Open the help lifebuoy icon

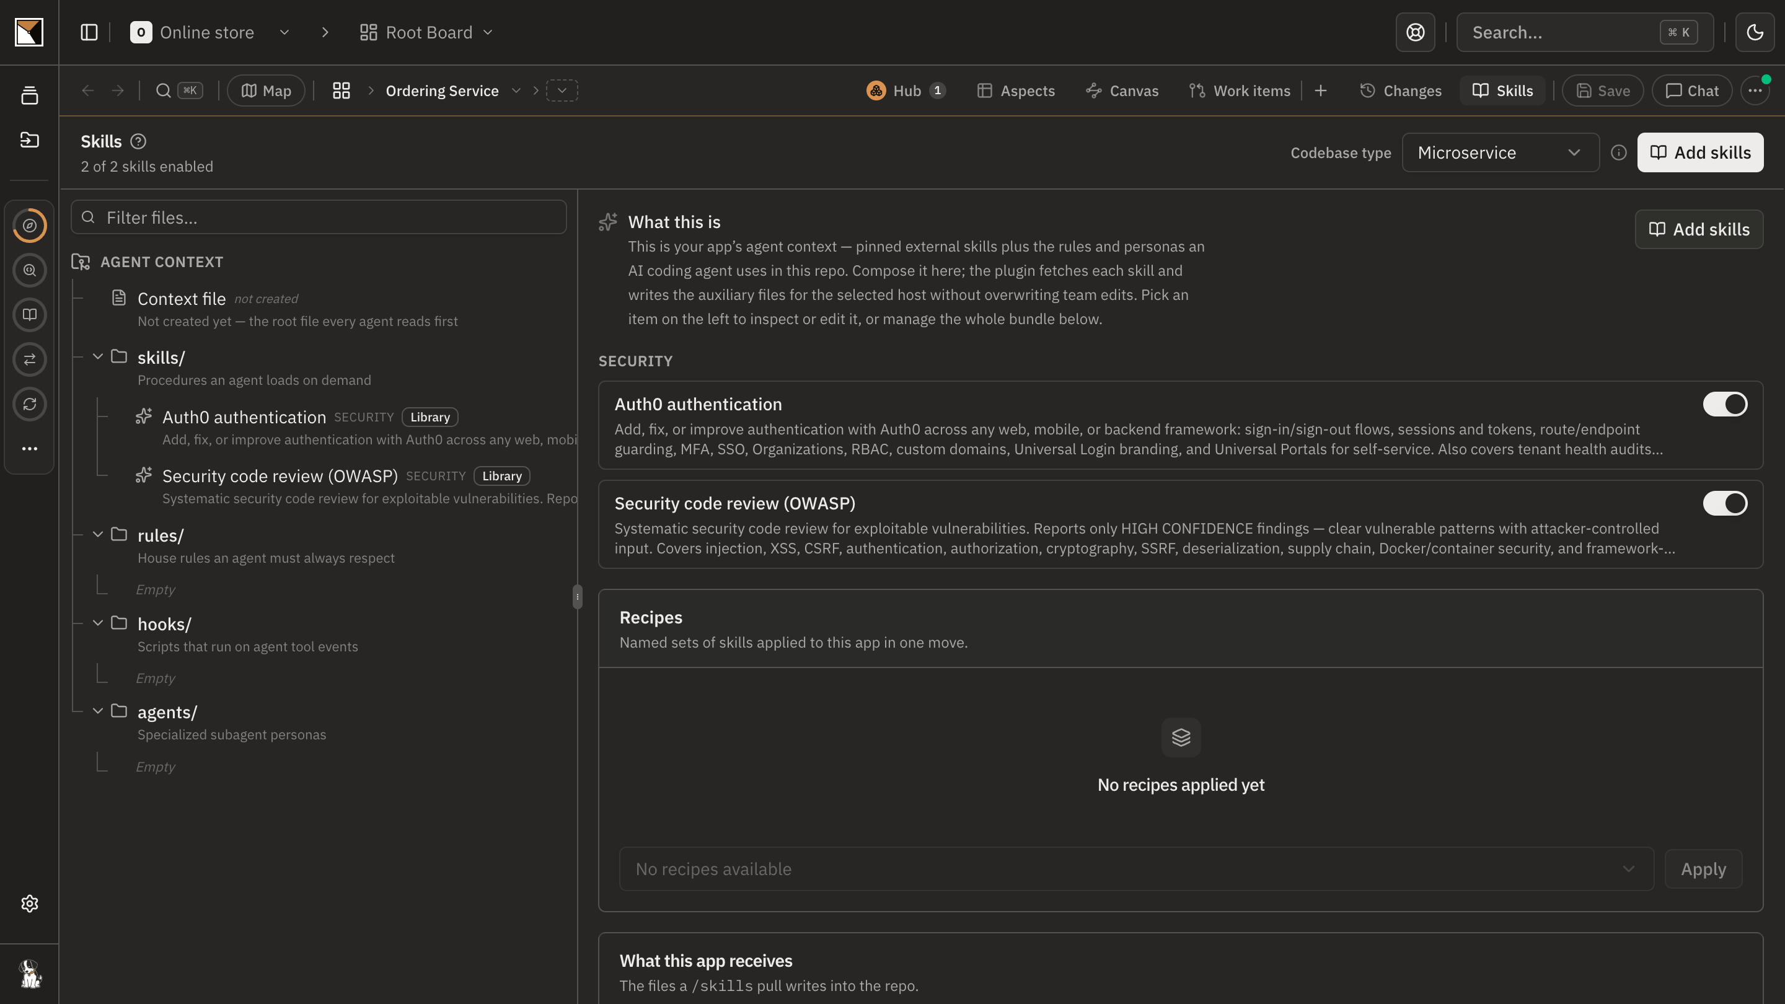pyautogui.click(x=1415, y=33)
